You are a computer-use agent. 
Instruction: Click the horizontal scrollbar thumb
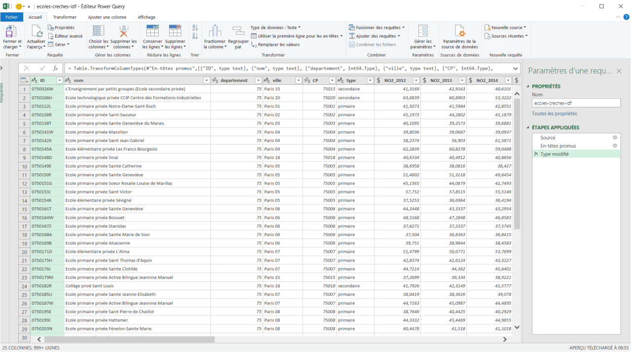coord(130,340)
